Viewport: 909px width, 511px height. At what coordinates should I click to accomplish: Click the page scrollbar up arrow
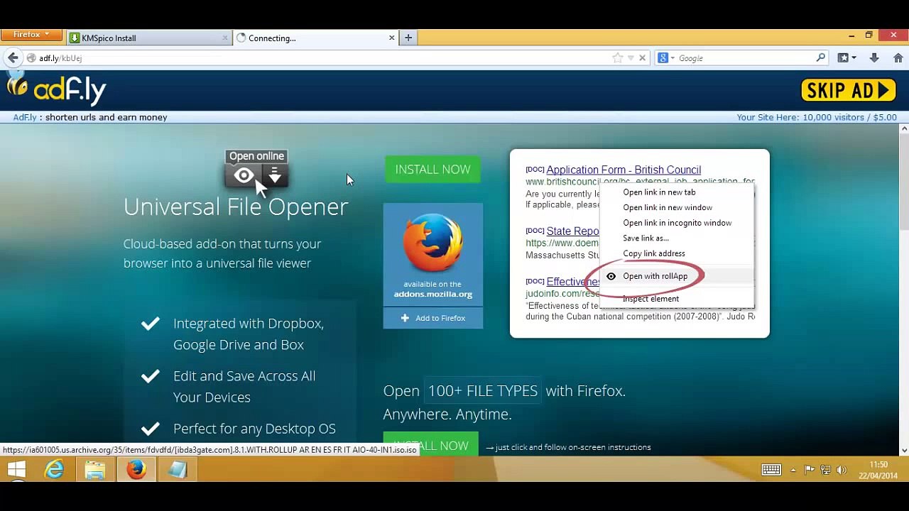coord(903,129)
